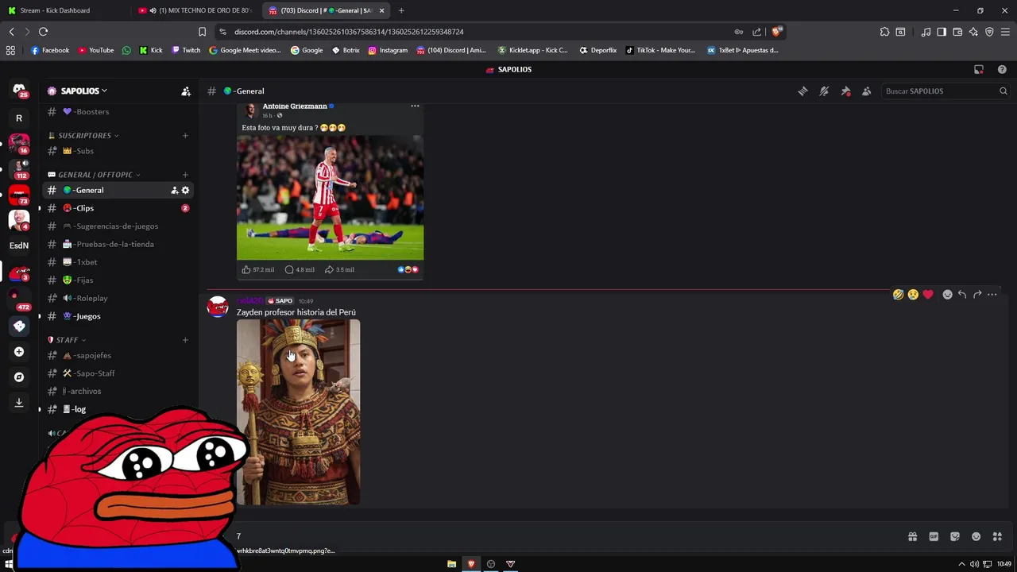1017x572 pixels.
Task: Open the Clips channel
Action: (x=118, y=208)
